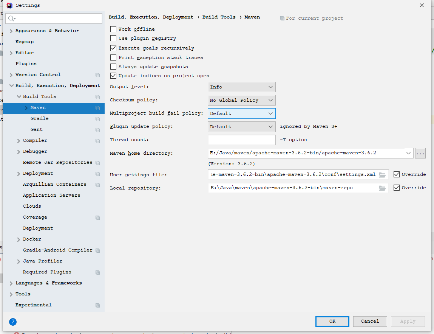Expand Languages & Frameworks section
This screenshot has width=434, height=334.
11,283
